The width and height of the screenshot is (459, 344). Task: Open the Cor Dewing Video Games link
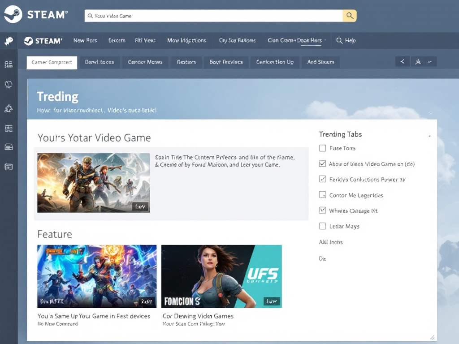(198, 316)
